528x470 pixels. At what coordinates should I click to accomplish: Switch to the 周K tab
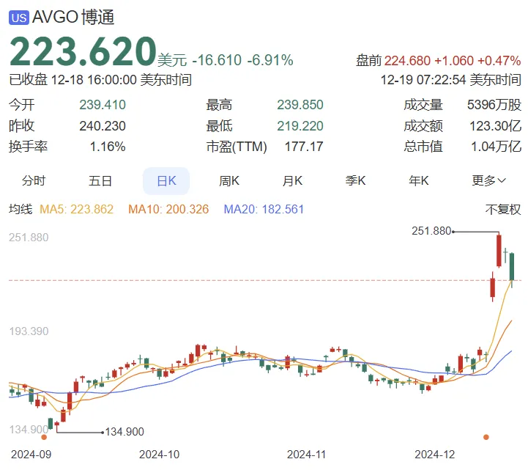click(x=230, y=180)
